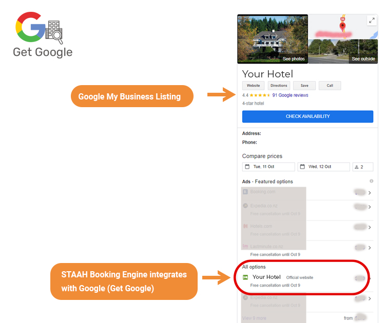Click the Lastminute.co.nz icon
This screenshot has height=323, width=385.
click(x=245, y=246)
